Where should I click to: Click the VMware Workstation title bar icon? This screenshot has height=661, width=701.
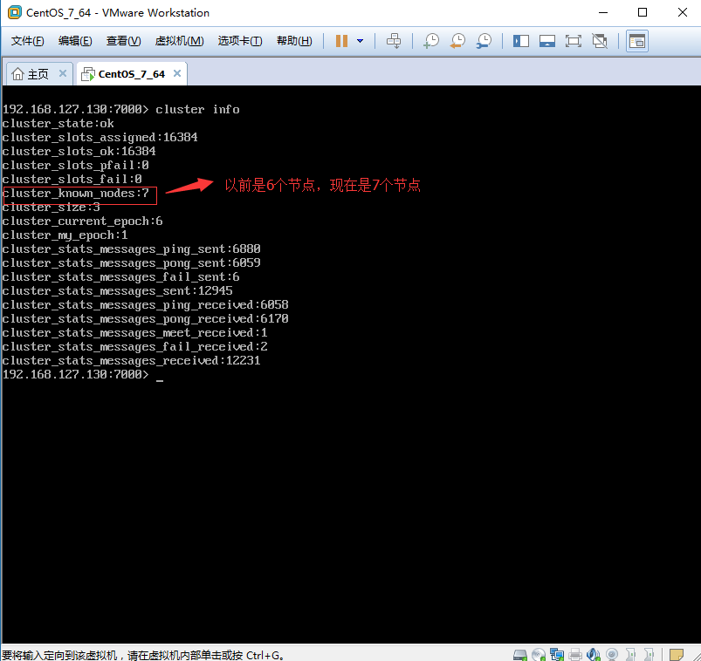pos(15,12)
